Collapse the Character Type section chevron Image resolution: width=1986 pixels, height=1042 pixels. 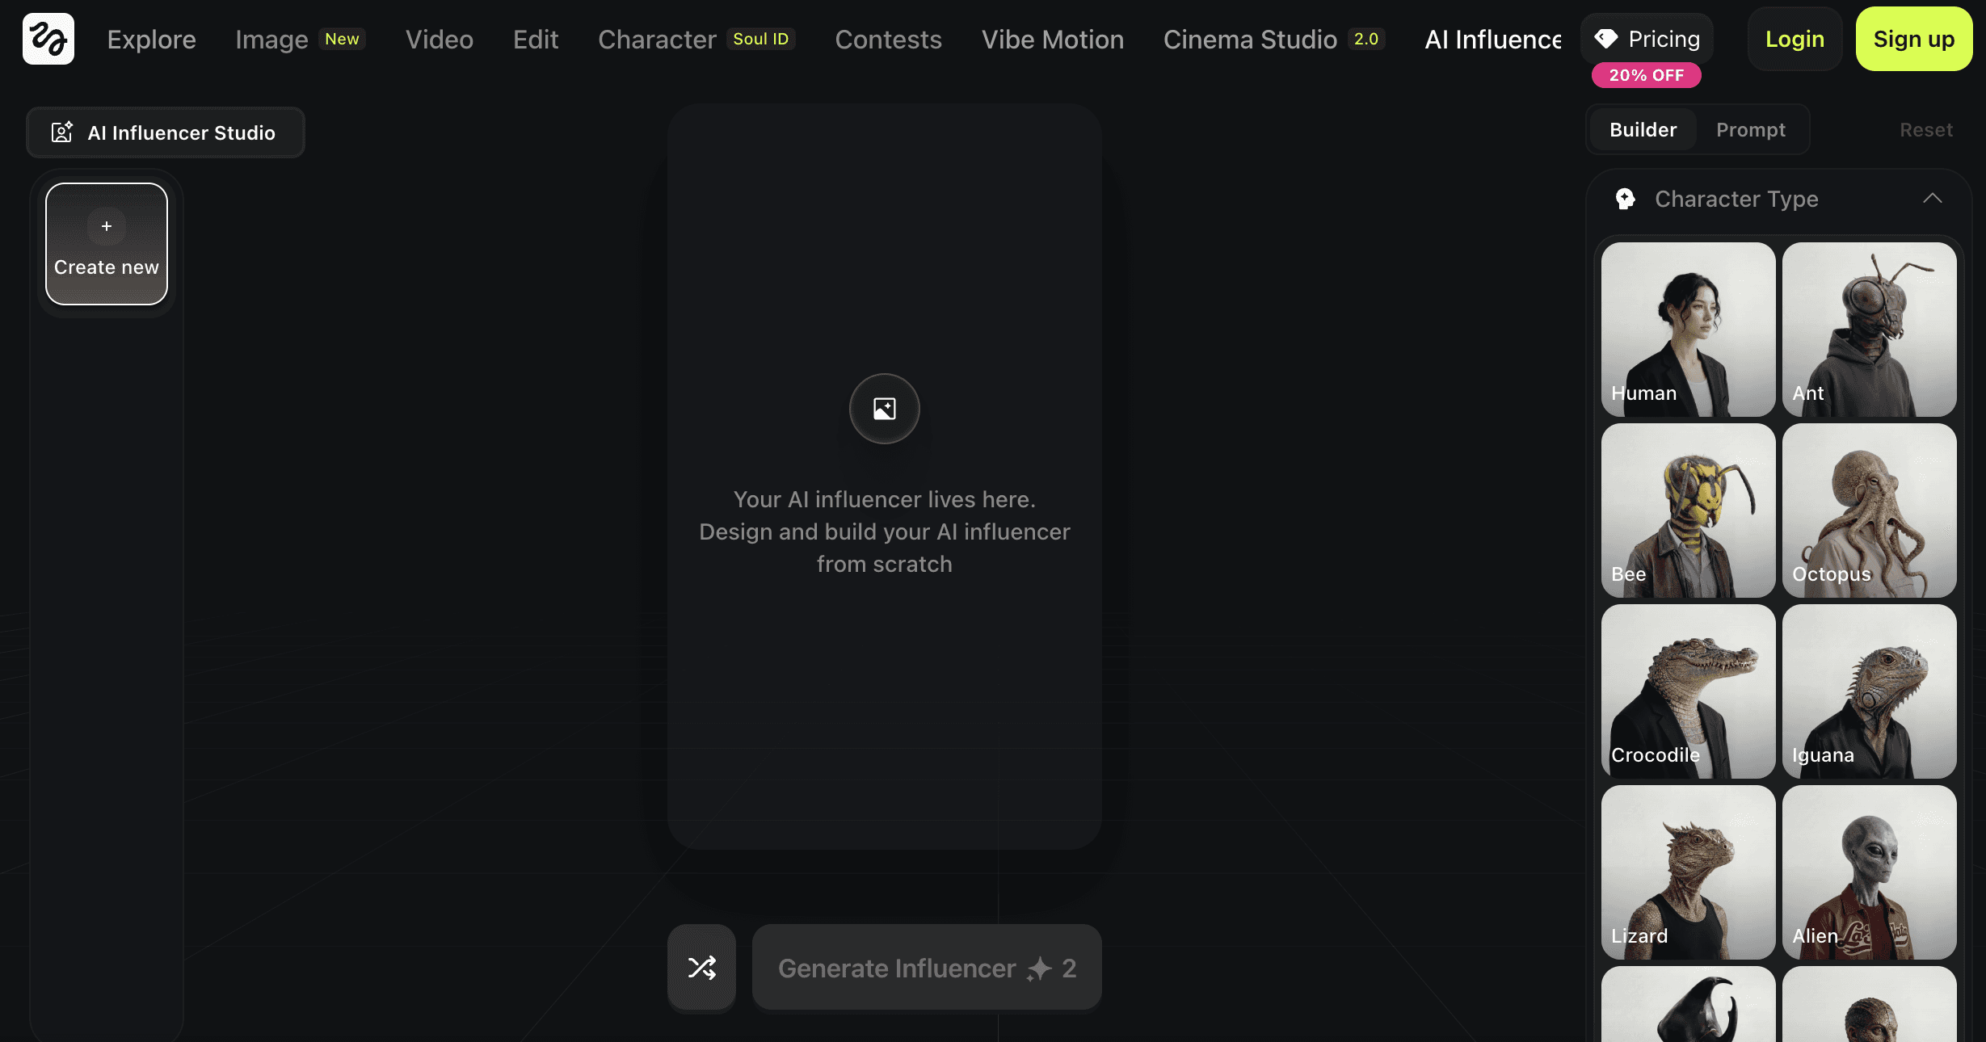coord(1932,199)
